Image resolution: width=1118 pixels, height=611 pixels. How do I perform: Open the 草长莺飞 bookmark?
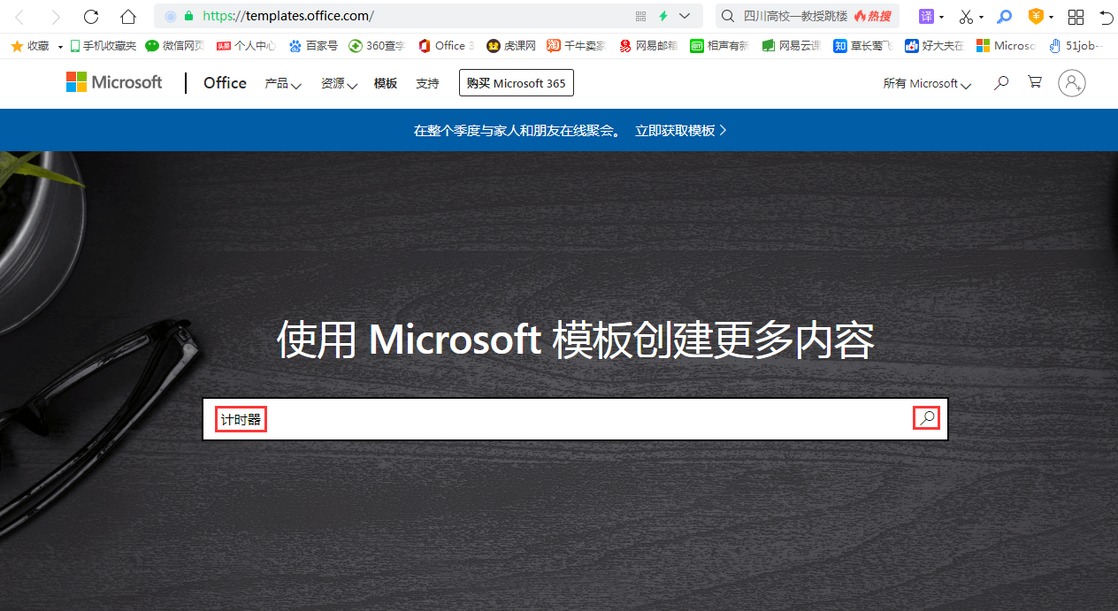863,46
